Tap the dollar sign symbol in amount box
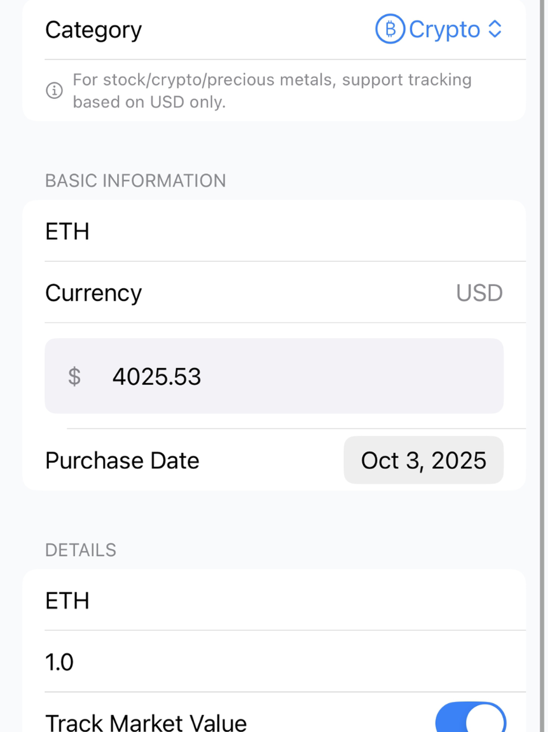 click(x=75, y=377)
